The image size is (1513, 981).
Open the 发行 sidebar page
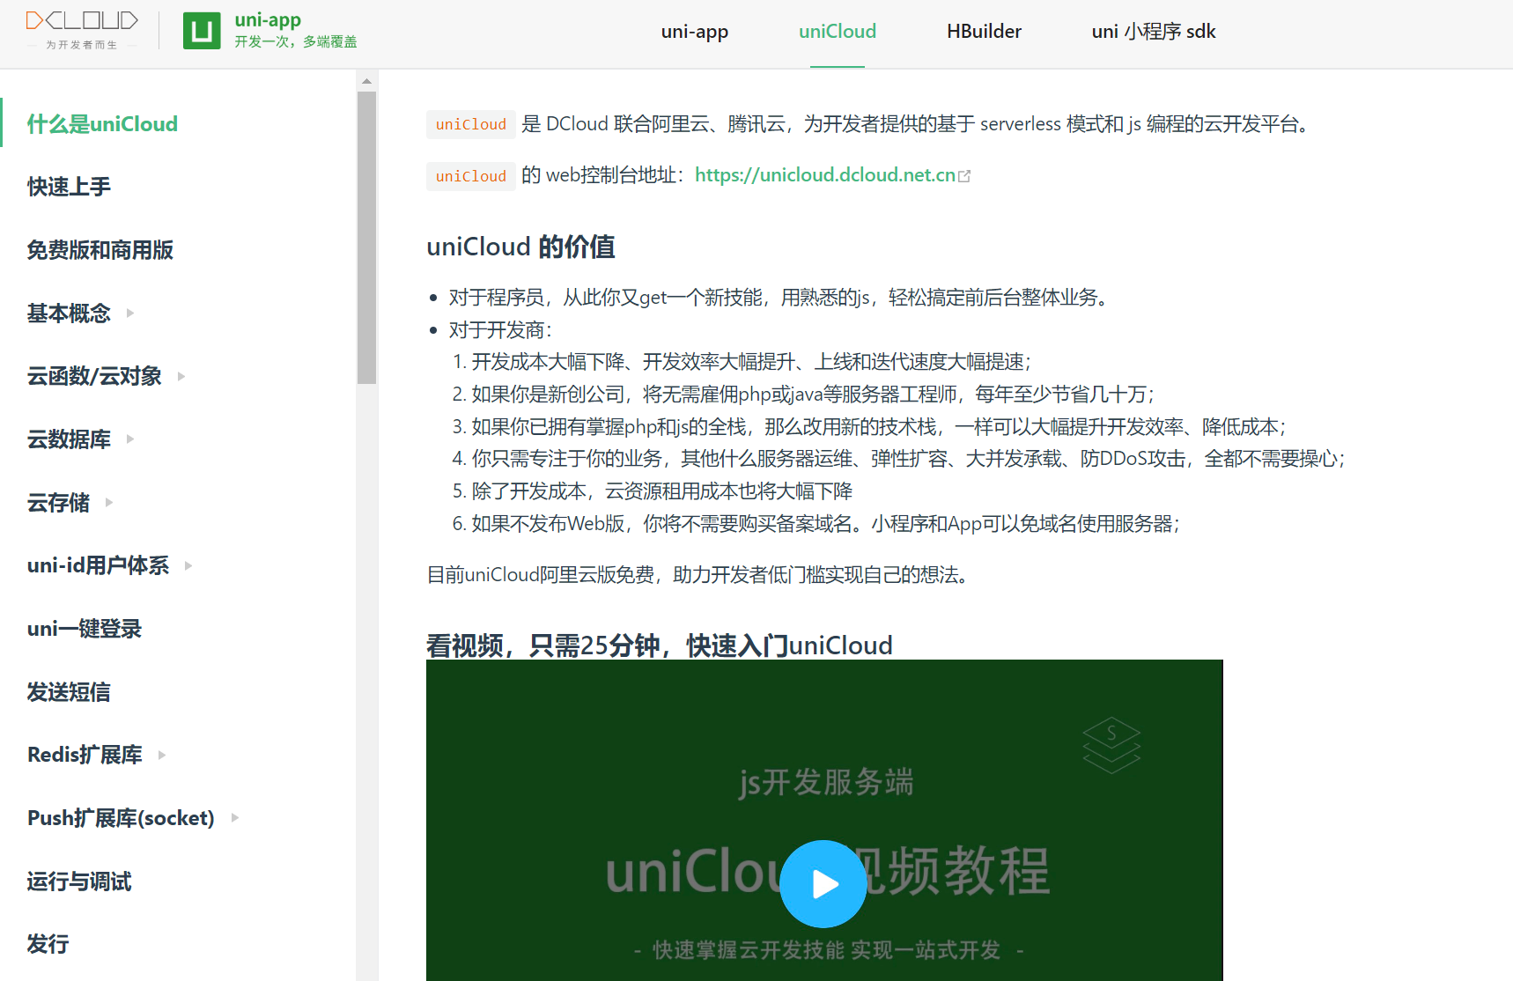[x=48, y=944]
